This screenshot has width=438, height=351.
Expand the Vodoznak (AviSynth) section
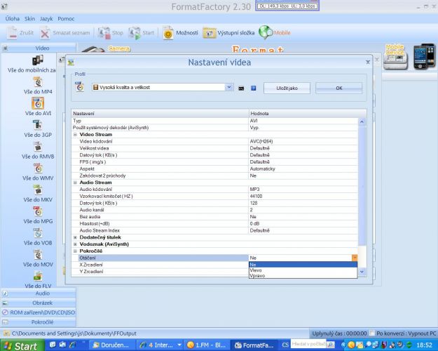click(75, 244)
